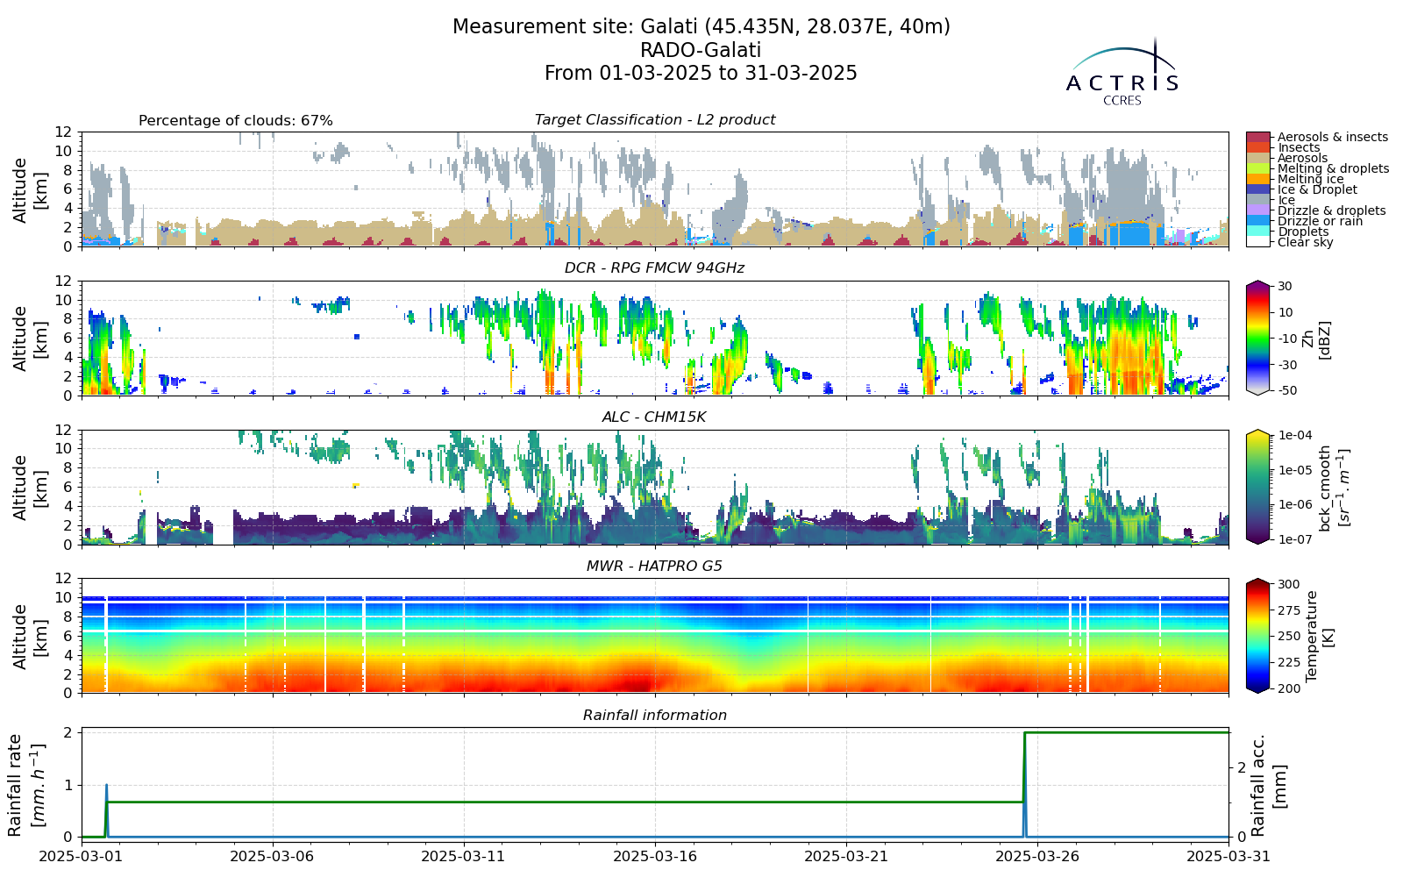Click the ALC - CHM15K plot title
The height and width of the screenshot is (877, 1403).
(x=655, y=417)
